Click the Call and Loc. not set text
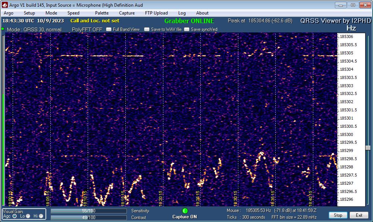This screenshot has height=222, width=373. [95, 20]
